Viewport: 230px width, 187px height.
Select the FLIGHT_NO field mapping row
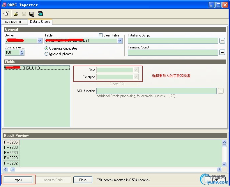pyautogui.click(x=37, y=68)
